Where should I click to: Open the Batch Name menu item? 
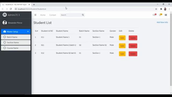[16, 37]
